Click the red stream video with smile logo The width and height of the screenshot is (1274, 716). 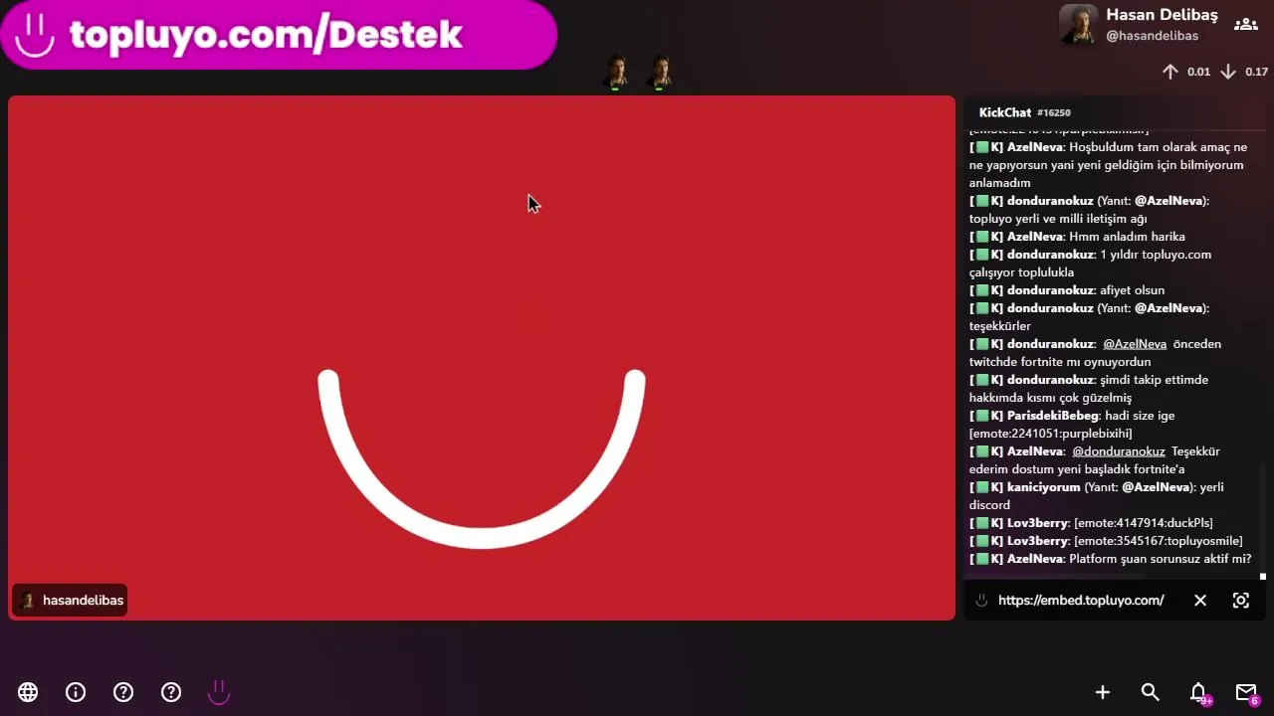point(482,358)
